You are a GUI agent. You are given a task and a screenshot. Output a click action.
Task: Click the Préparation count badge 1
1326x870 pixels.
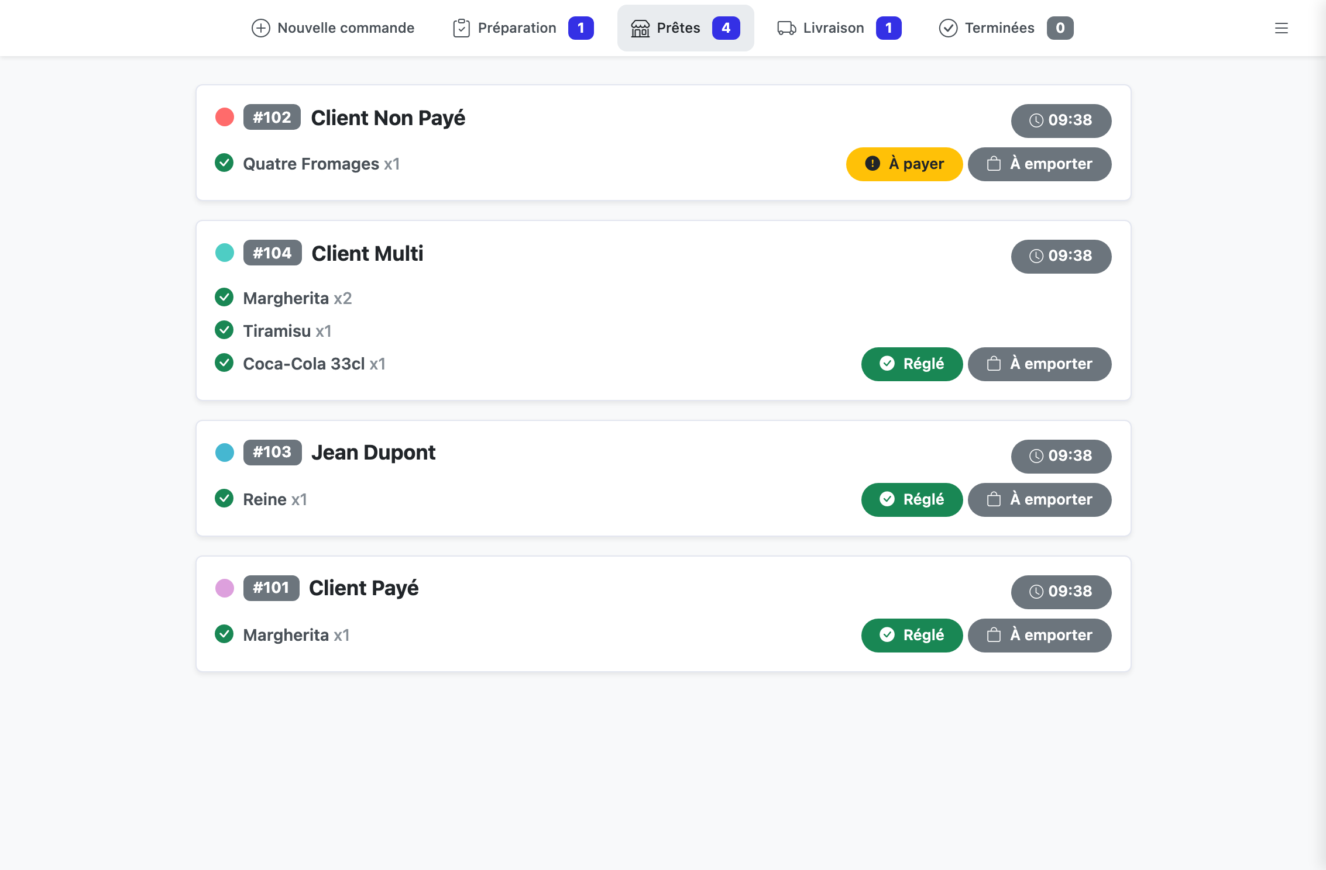point(580,28)
